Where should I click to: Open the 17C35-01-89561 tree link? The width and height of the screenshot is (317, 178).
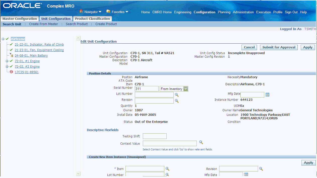click(27, 72)
